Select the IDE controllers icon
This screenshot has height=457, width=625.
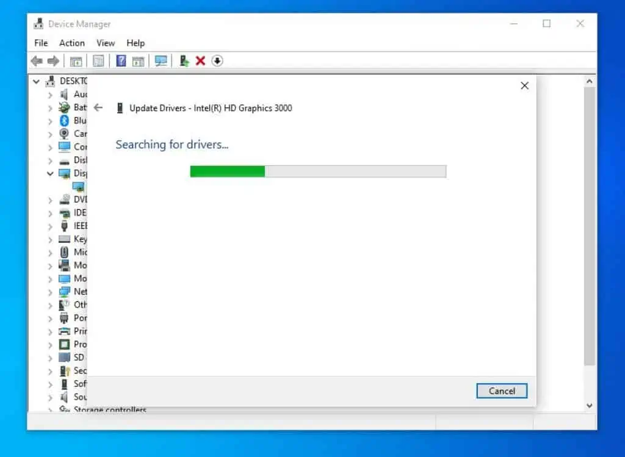[64, 213]
